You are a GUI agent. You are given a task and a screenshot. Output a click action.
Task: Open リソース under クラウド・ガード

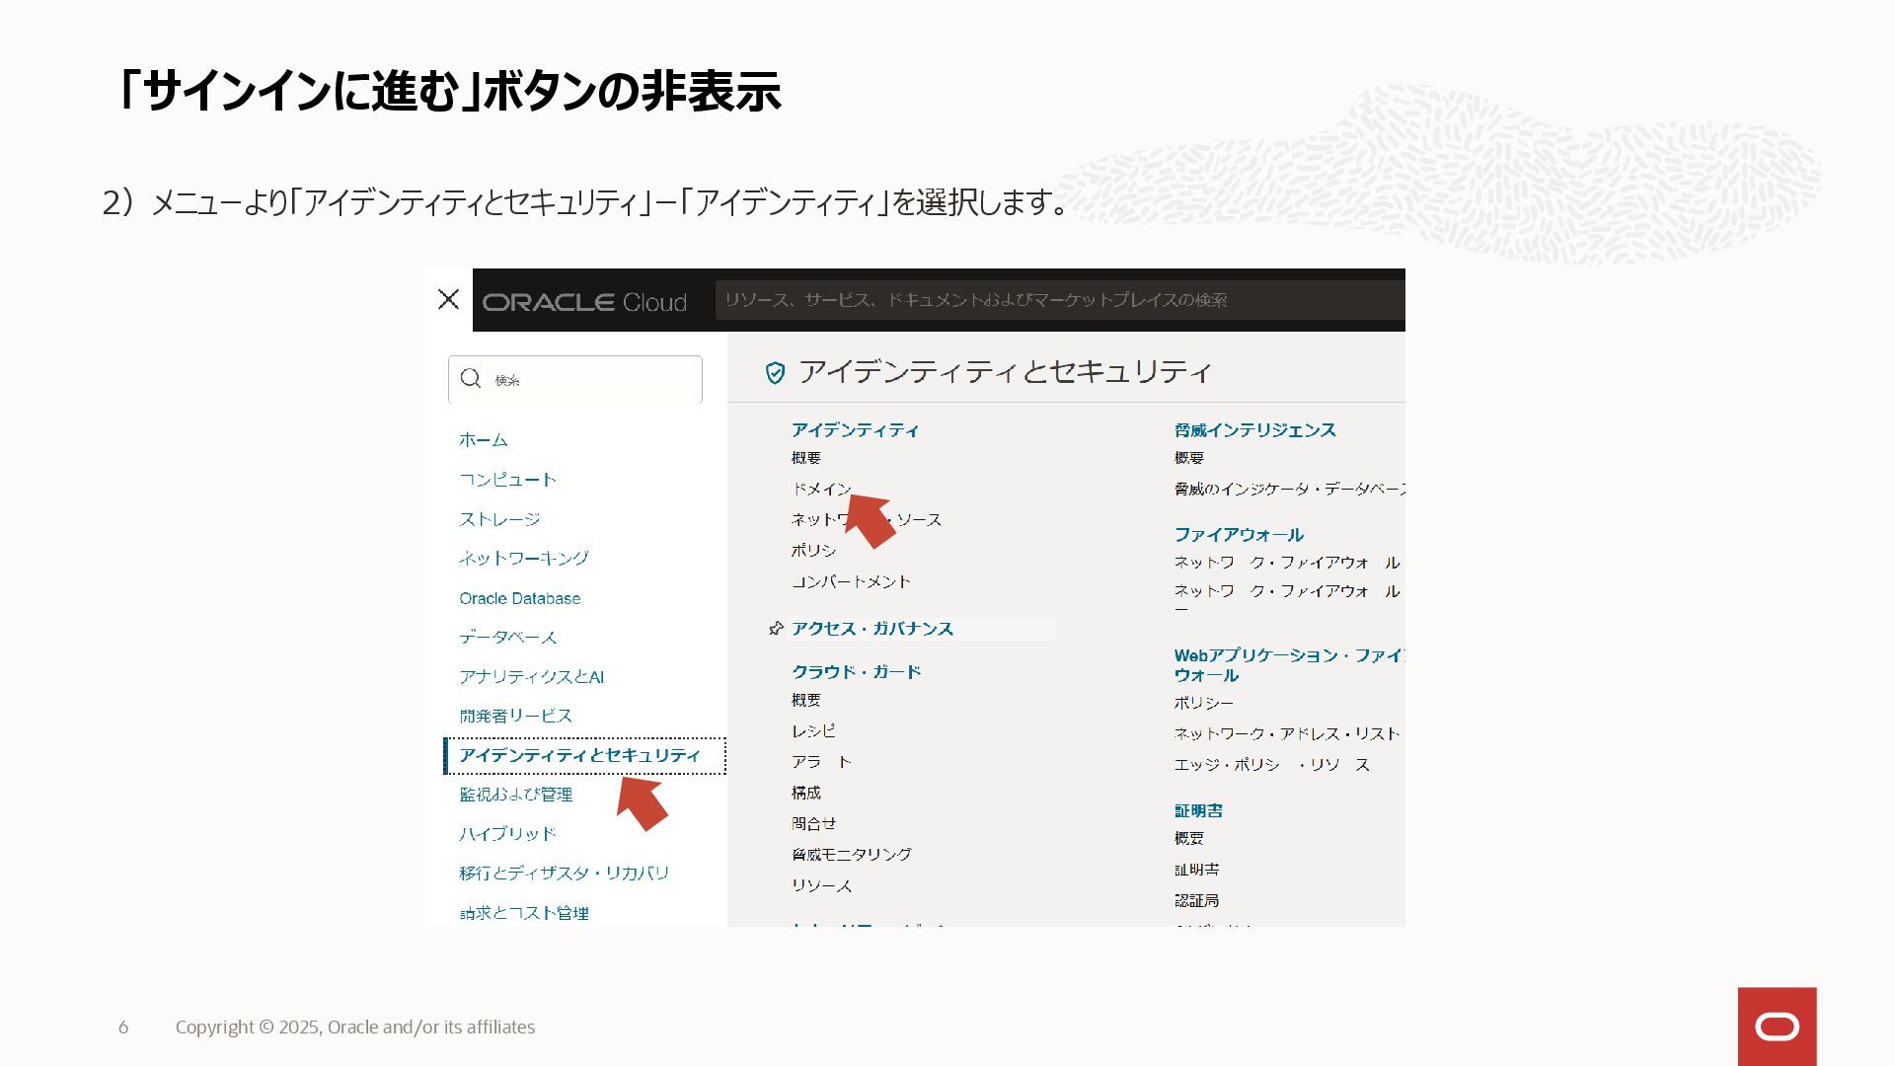point(821,885)
